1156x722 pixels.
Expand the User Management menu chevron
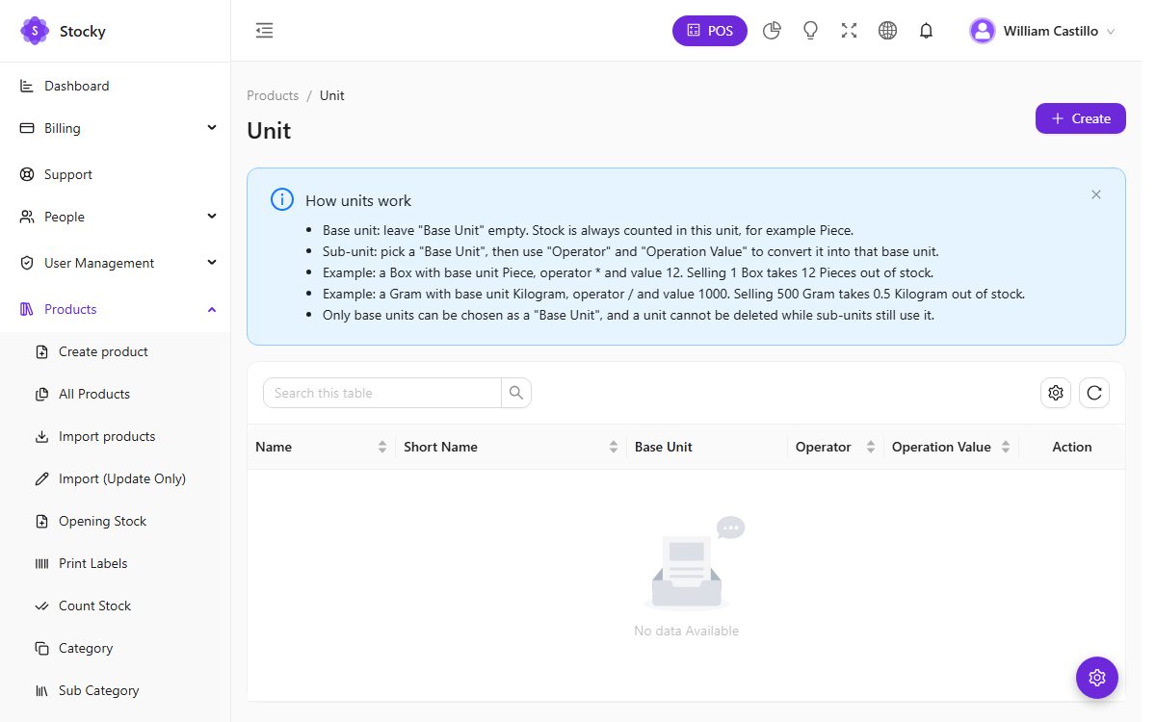click(212, 263)
